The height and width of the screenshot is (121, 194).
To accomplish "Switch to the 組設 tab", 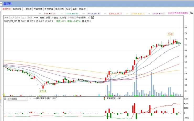I will 68,9.
